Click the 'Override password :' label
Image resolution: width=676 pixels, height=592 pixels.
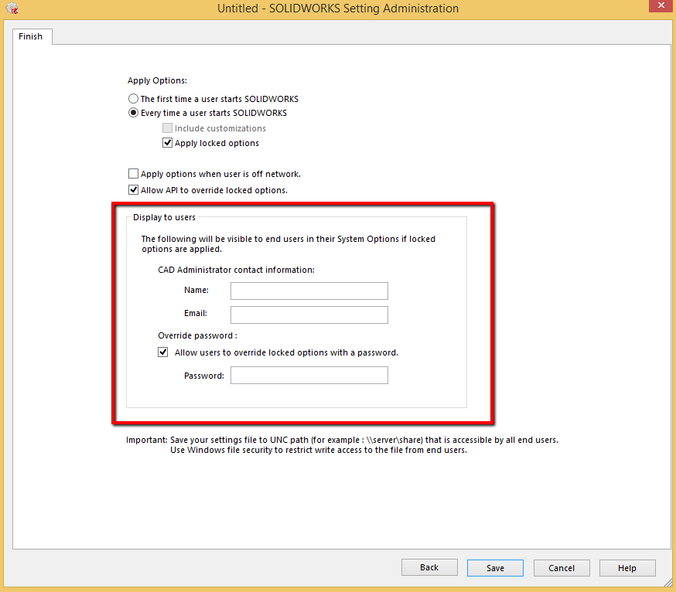197,335
